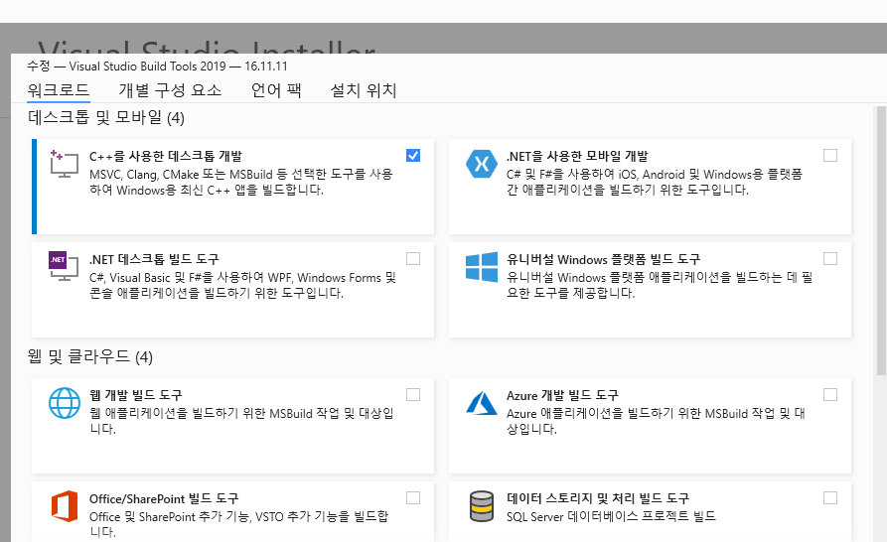Click the VSTO 추가 기능 description text

point(238,524)
